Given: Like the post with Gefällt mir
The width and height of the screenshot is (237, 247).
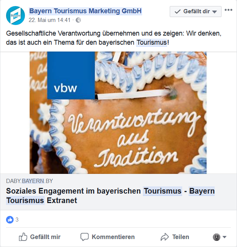Looking at the screenshot, I should [x=40, y=237].
